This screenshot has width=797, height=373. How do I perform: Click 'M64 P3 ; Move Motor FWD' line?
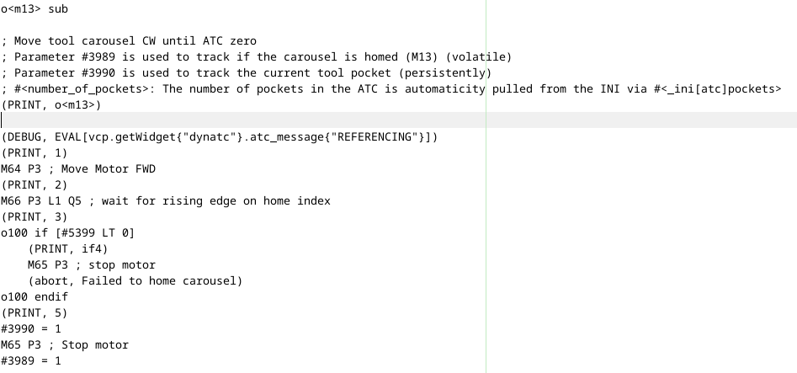coord(78,168)
